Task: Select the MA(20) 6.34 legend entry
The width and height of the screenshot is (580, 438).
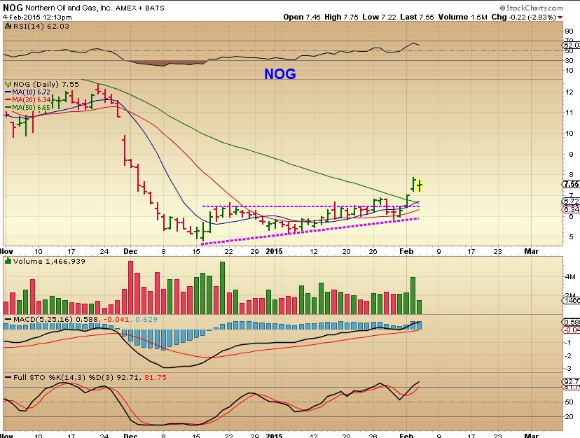Action: coord(31,100)
